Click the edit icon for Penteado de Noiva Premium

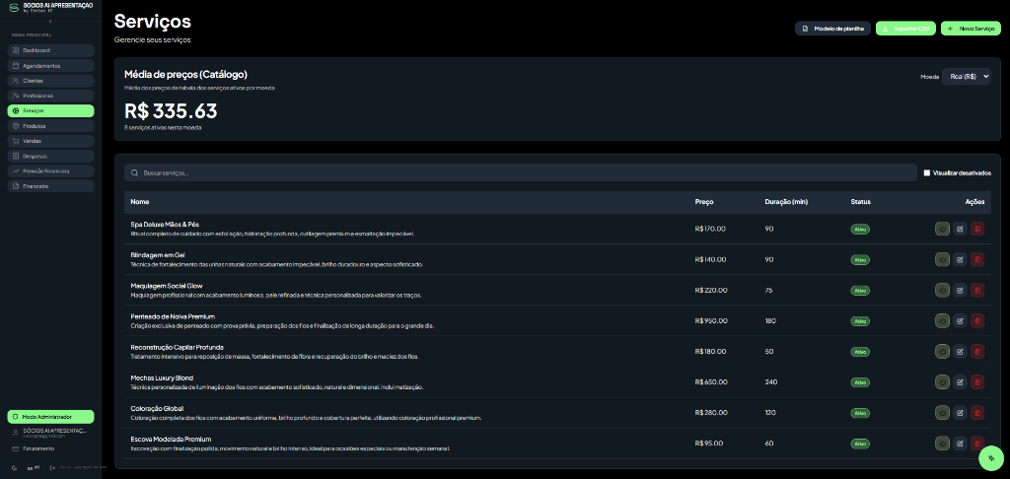(960, 320)
